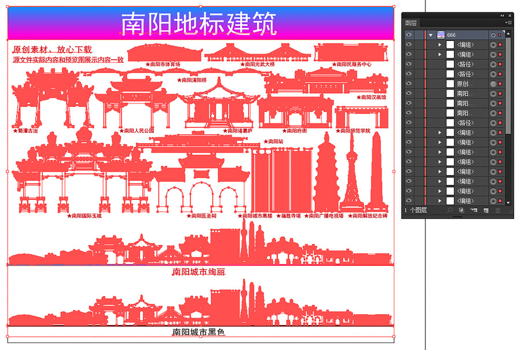Toggle eye of 路径 row directly above 原创
521x350 pixels.
409,73
